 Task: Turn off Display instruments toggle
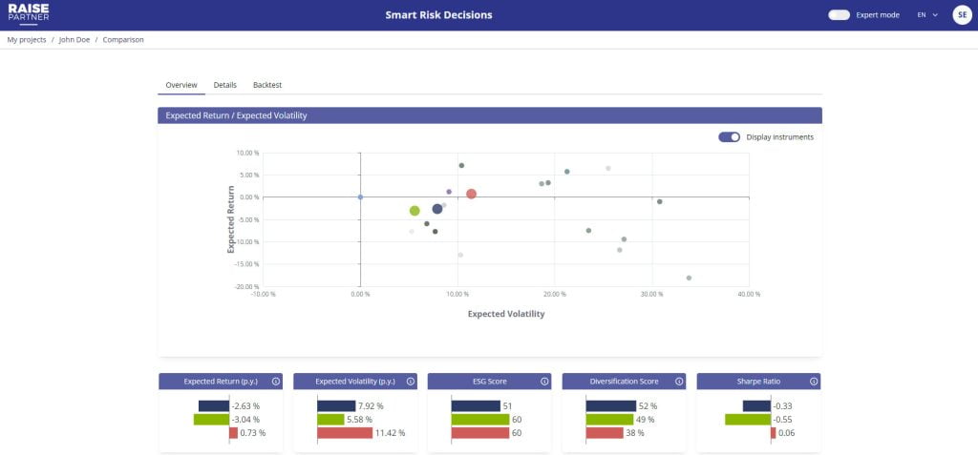tap(729, 137)
